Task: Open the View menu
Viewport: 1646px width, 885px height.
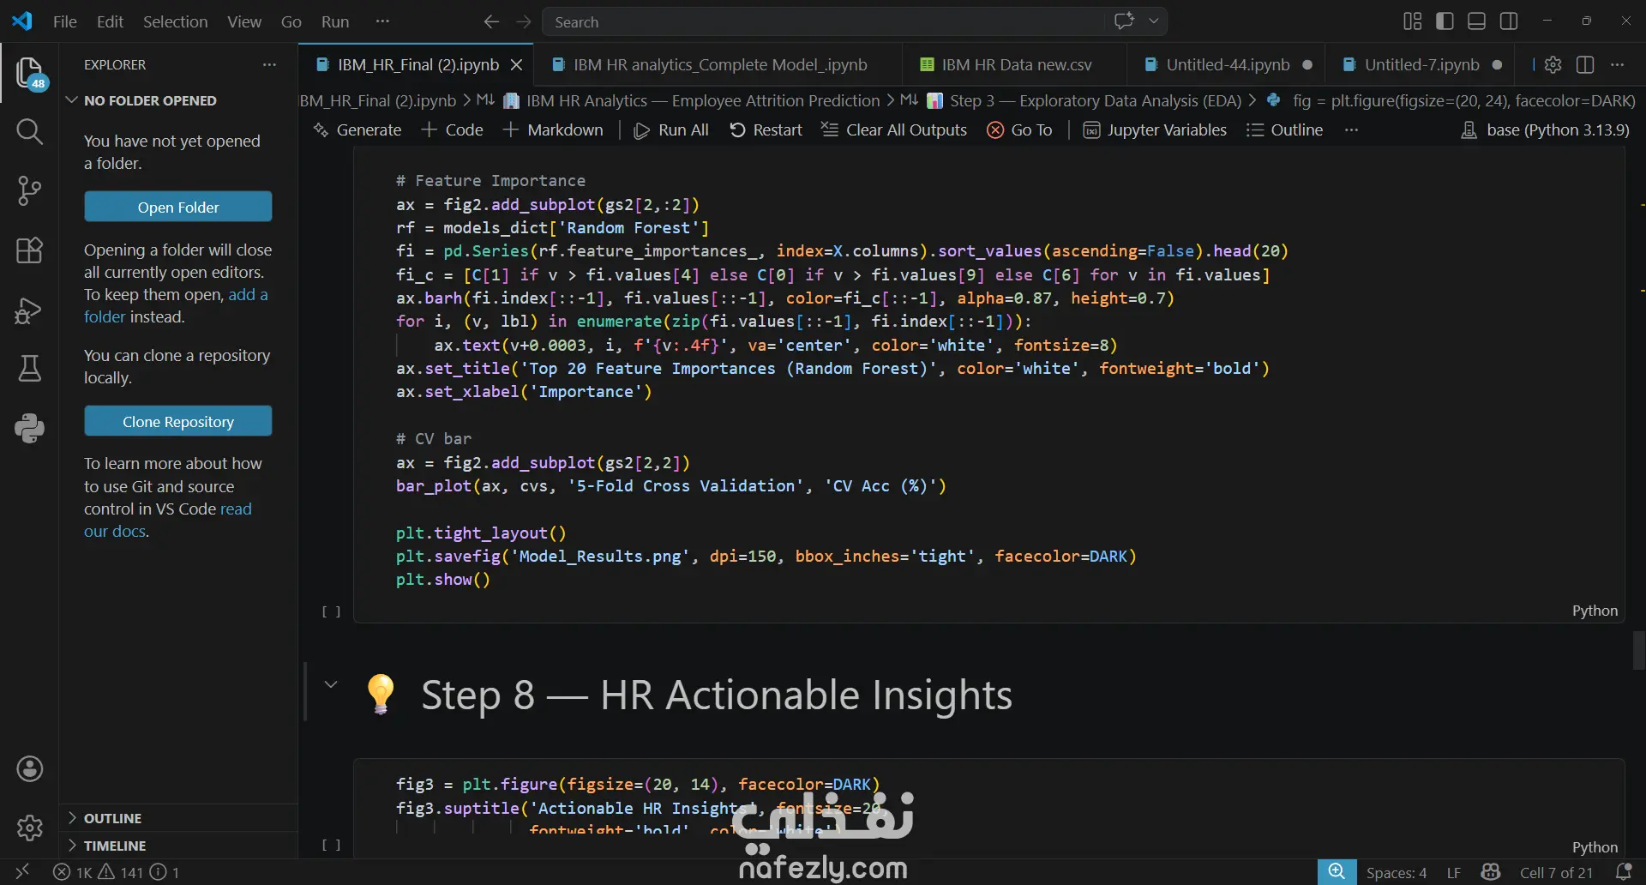Action: pyautogui.click(x=244, y=21)
